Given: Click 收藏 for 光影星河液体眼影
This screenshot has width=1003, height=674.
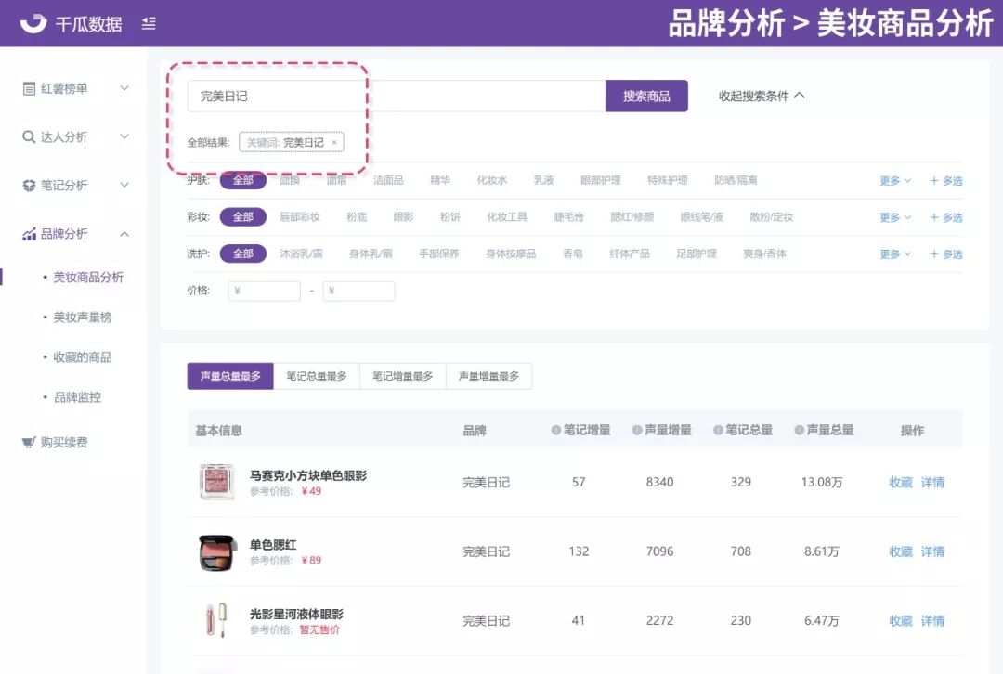Looking at the screenshot, I should (901, 620).
